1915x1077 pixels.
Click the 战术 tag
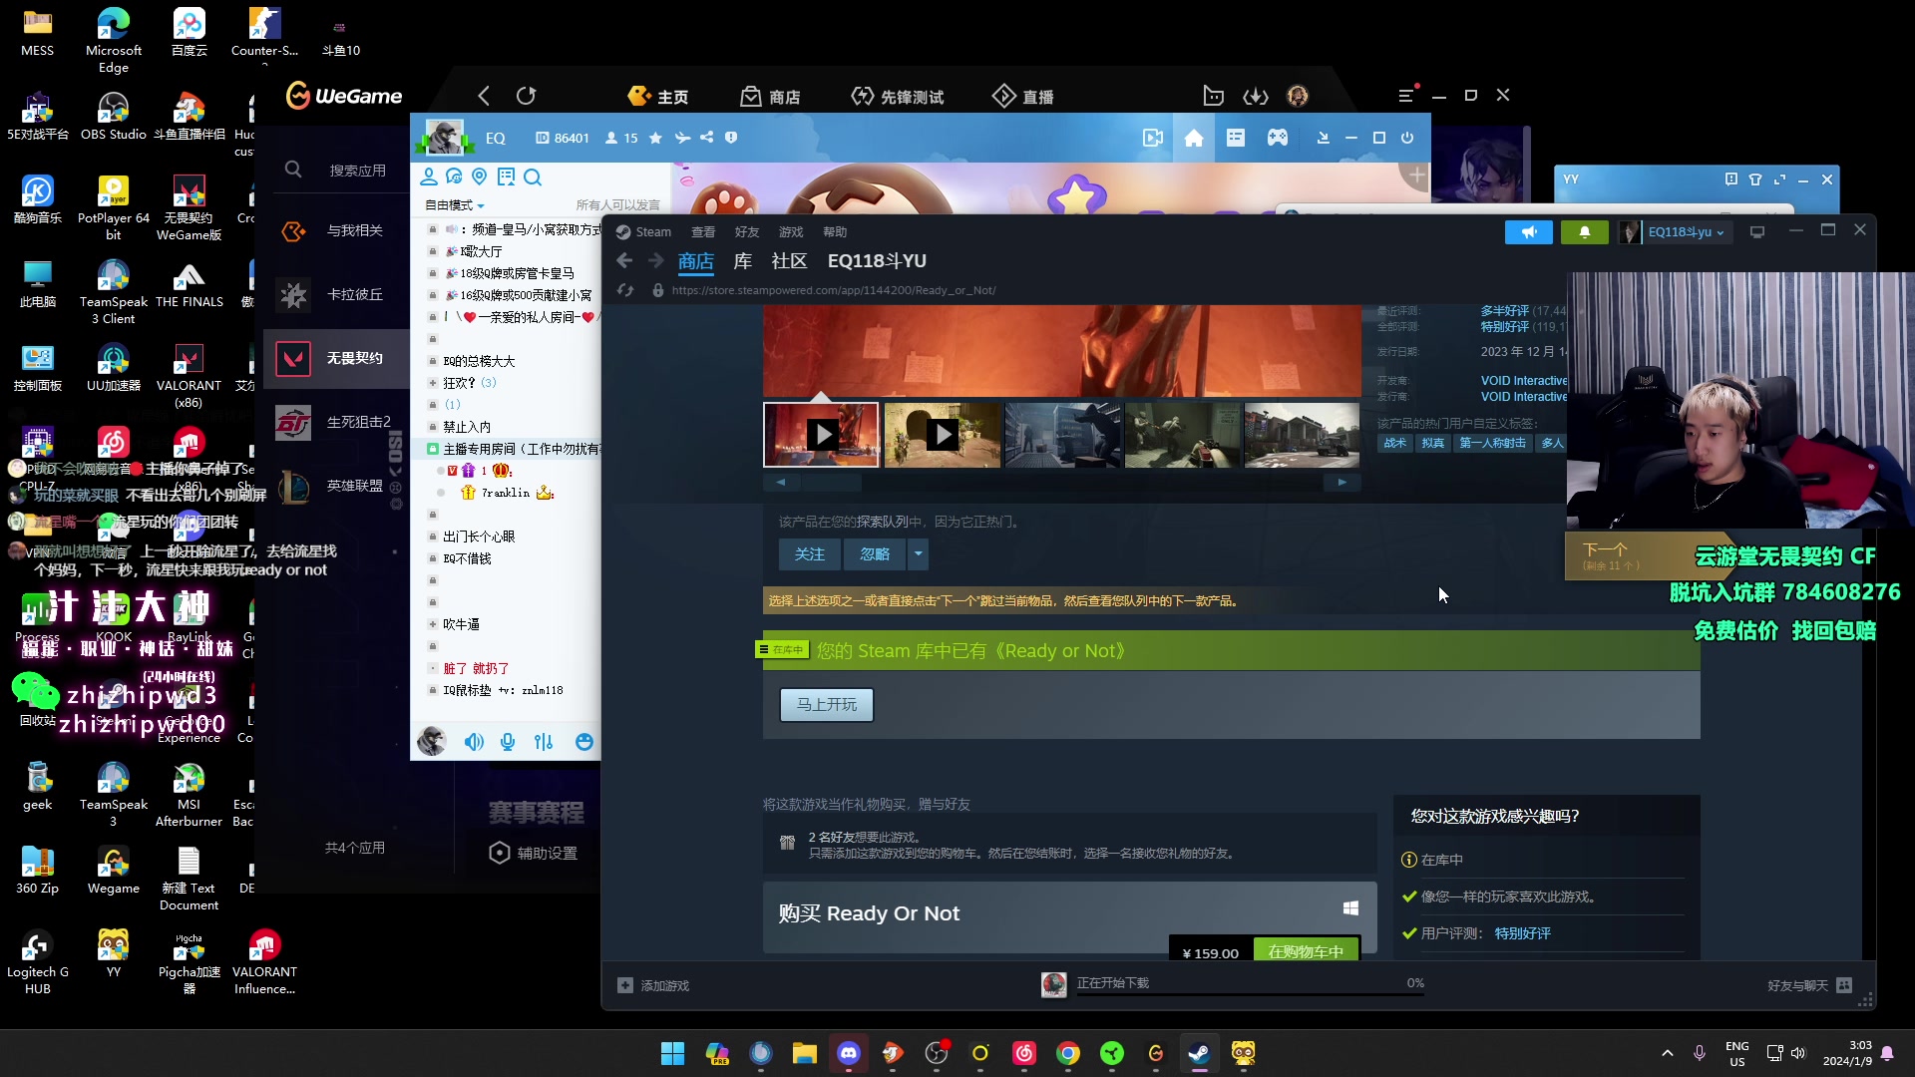[x=1394, y=443]
